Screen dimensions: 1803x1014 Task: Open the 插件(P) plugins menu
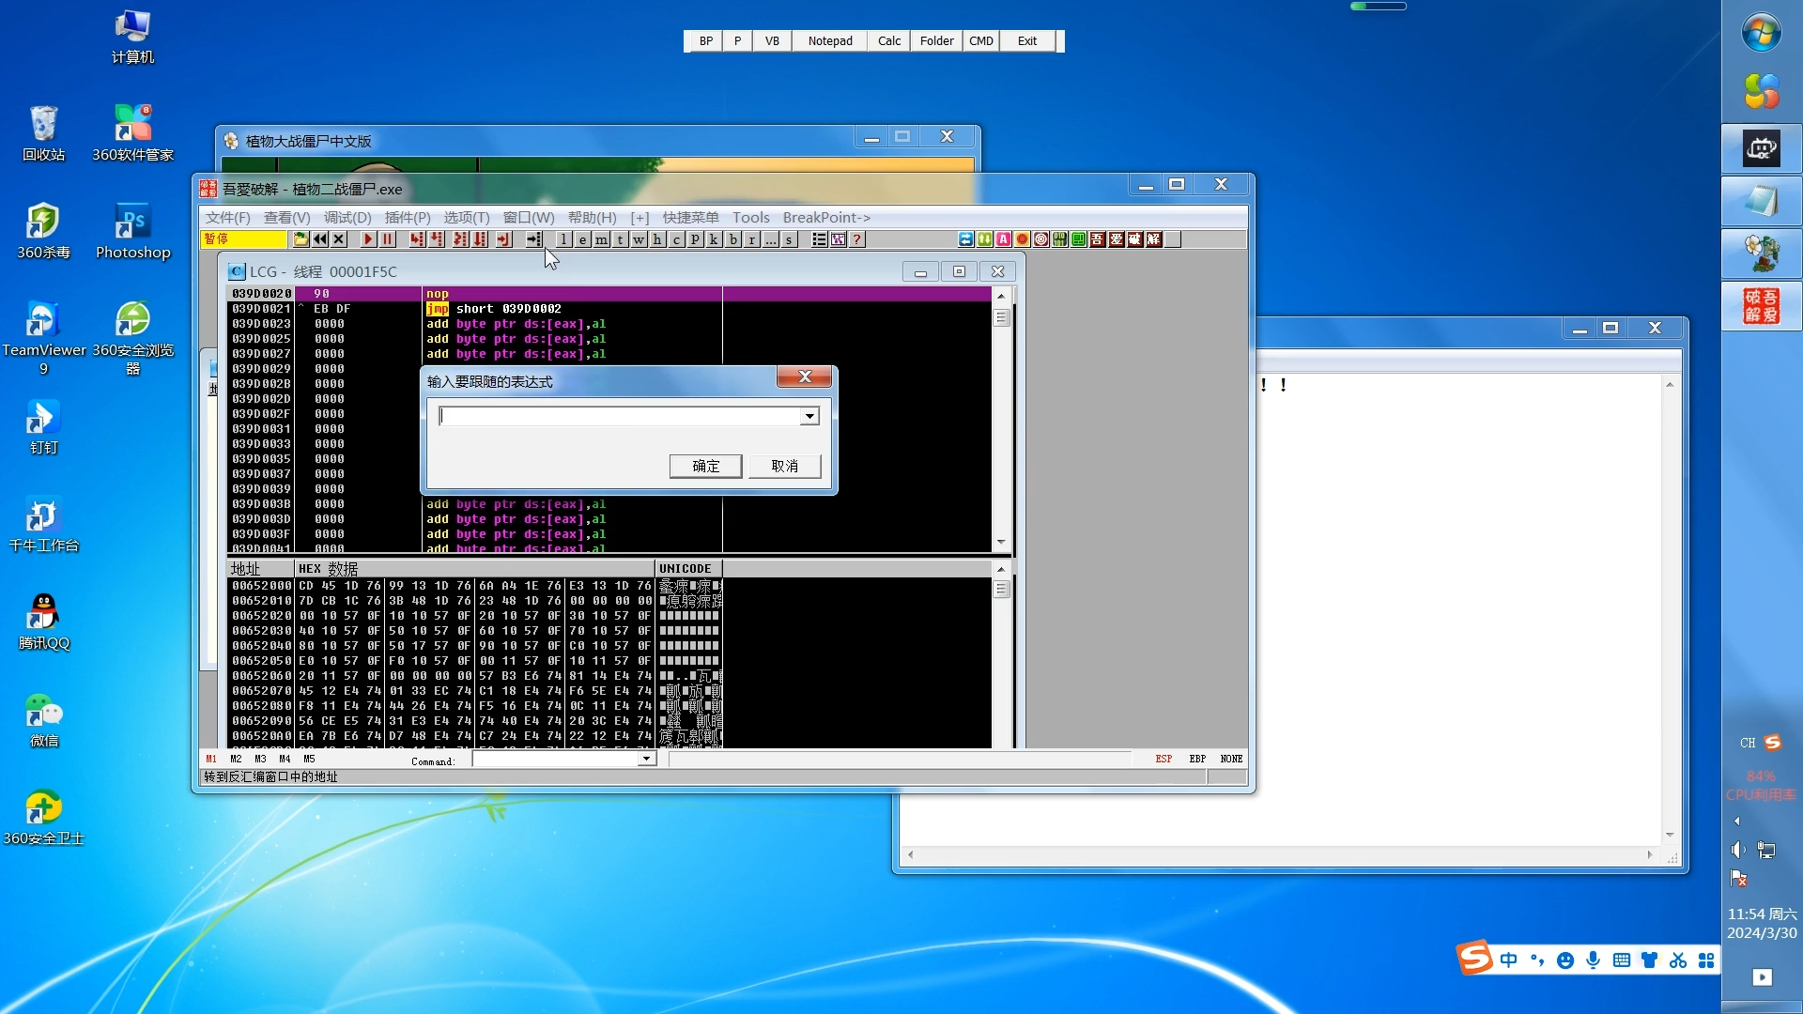(408, 217)
